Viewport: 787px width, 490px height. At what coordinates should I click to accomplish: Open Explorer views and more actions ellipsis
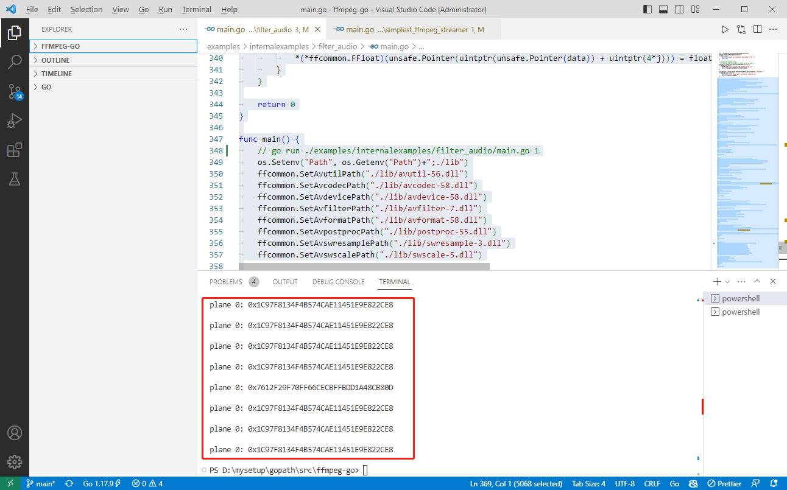[x=183, y=29]
